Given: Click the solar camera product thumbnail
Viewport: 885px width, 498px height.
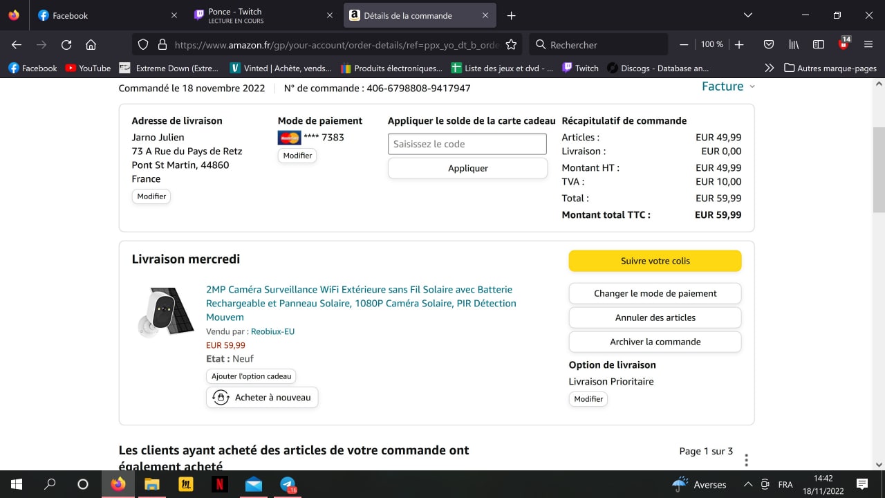Looking at the screenshot, I should tap(166, 311).
